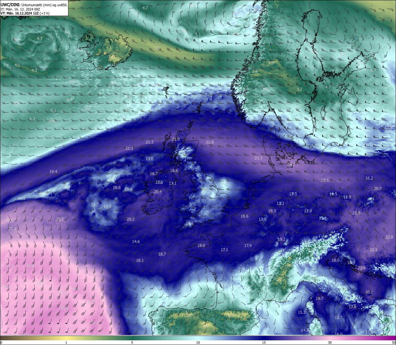
Task: Click the 19.3 value on the map
Action: (x=272, y=211)
